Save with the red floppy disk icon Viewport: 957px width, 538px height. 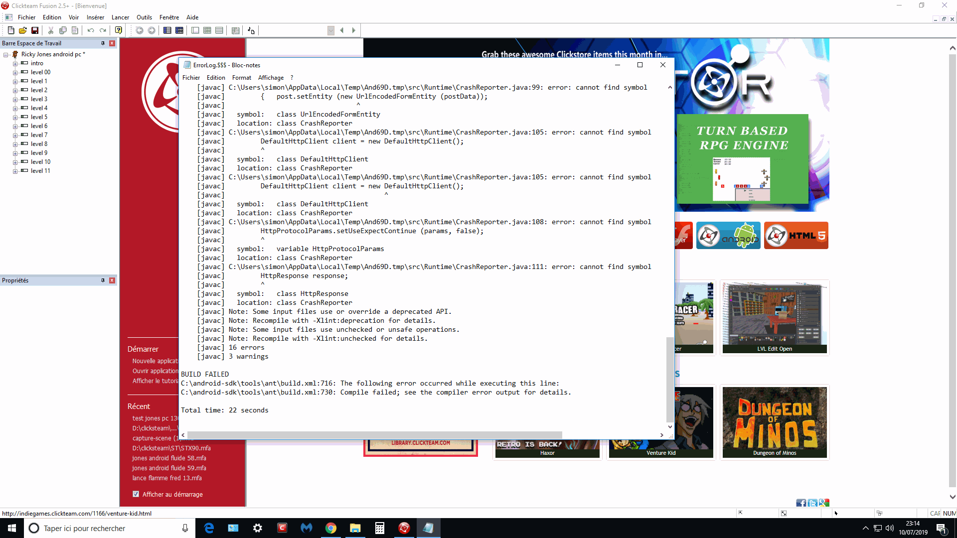pos(35,30)
